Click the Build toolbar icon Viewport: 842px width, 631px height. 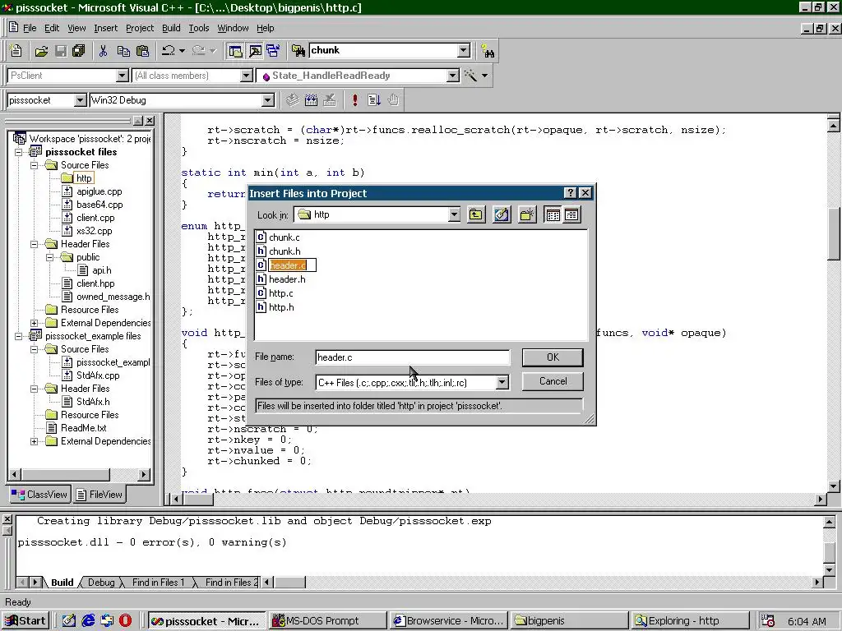(311, 99)
